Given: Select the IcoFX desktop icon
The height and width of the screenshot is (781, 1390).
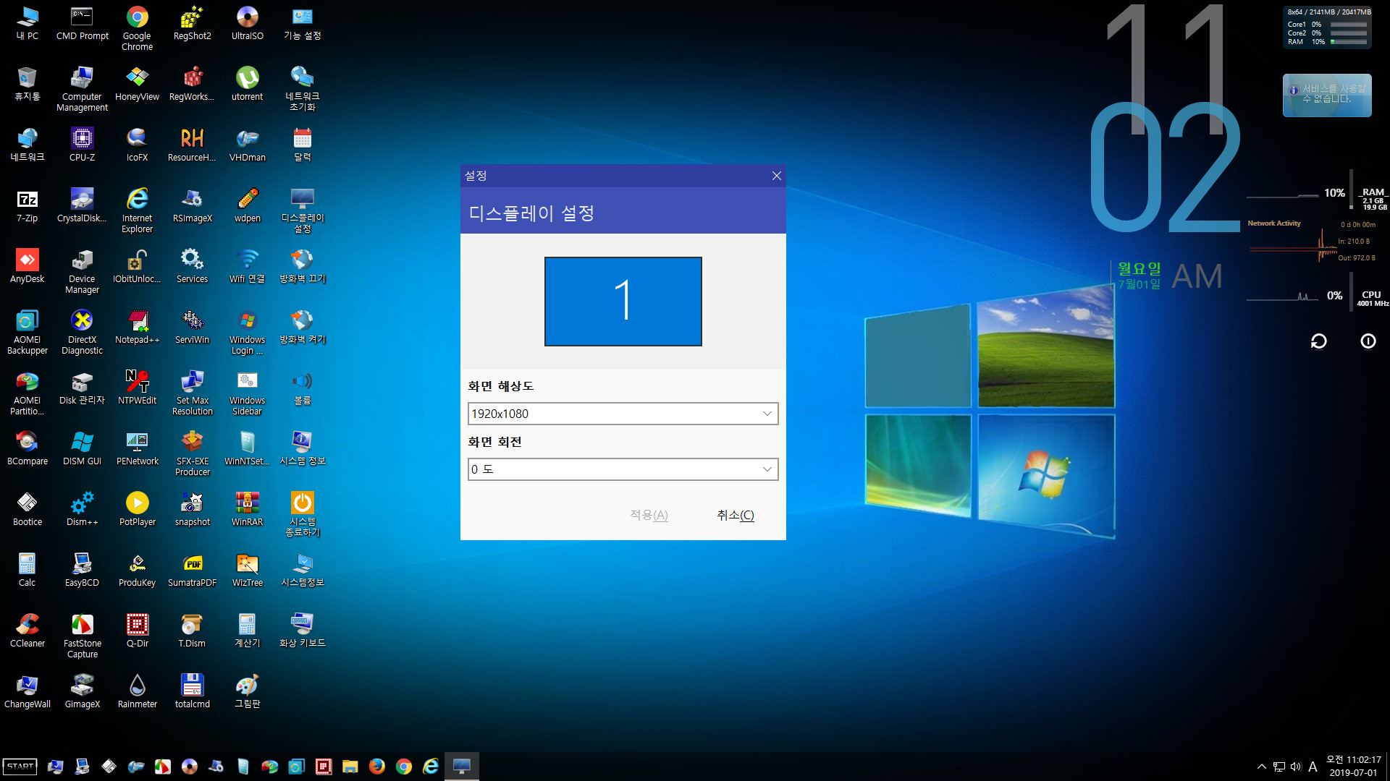Looking at the screenshot, I should click(x=138, y=145).
